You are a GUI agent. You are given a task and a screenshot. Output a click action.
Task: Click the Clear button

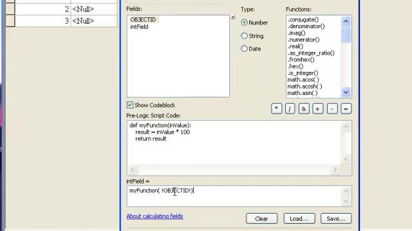[x=261, y=218]
